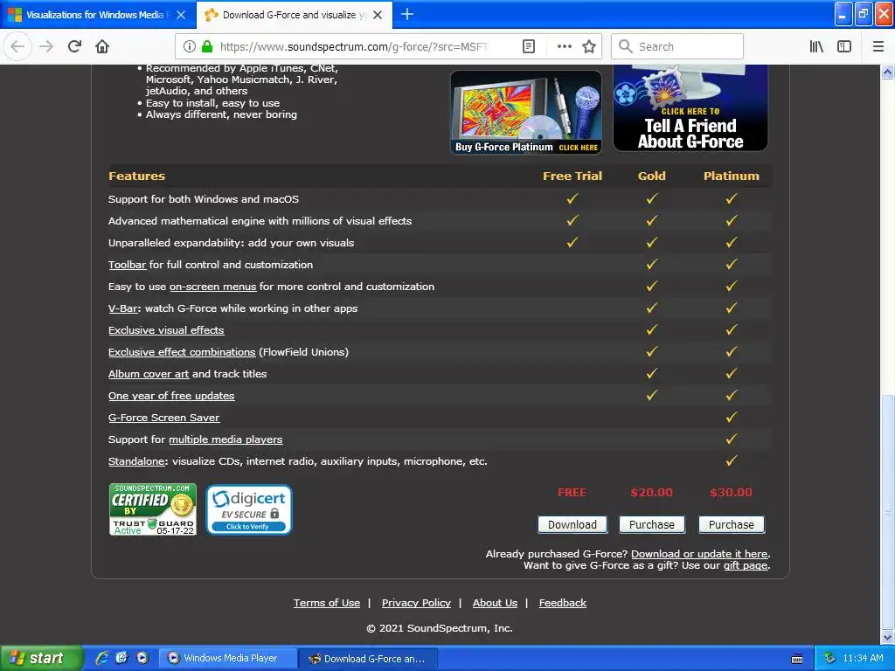Open the Library icon
Image resolution: width=895 pixels, height=671 pixels.
point(816,47)
